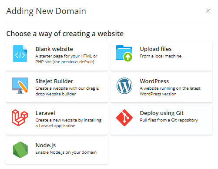218x169 pixels.
Task: Click the Upload files folder icon
Action: click(124, 53)
